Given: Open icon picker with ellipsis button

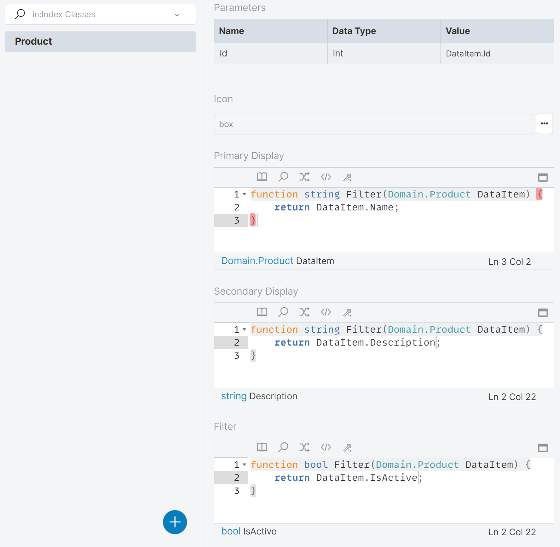Looking at the screenshot, I should coord(544,124).
